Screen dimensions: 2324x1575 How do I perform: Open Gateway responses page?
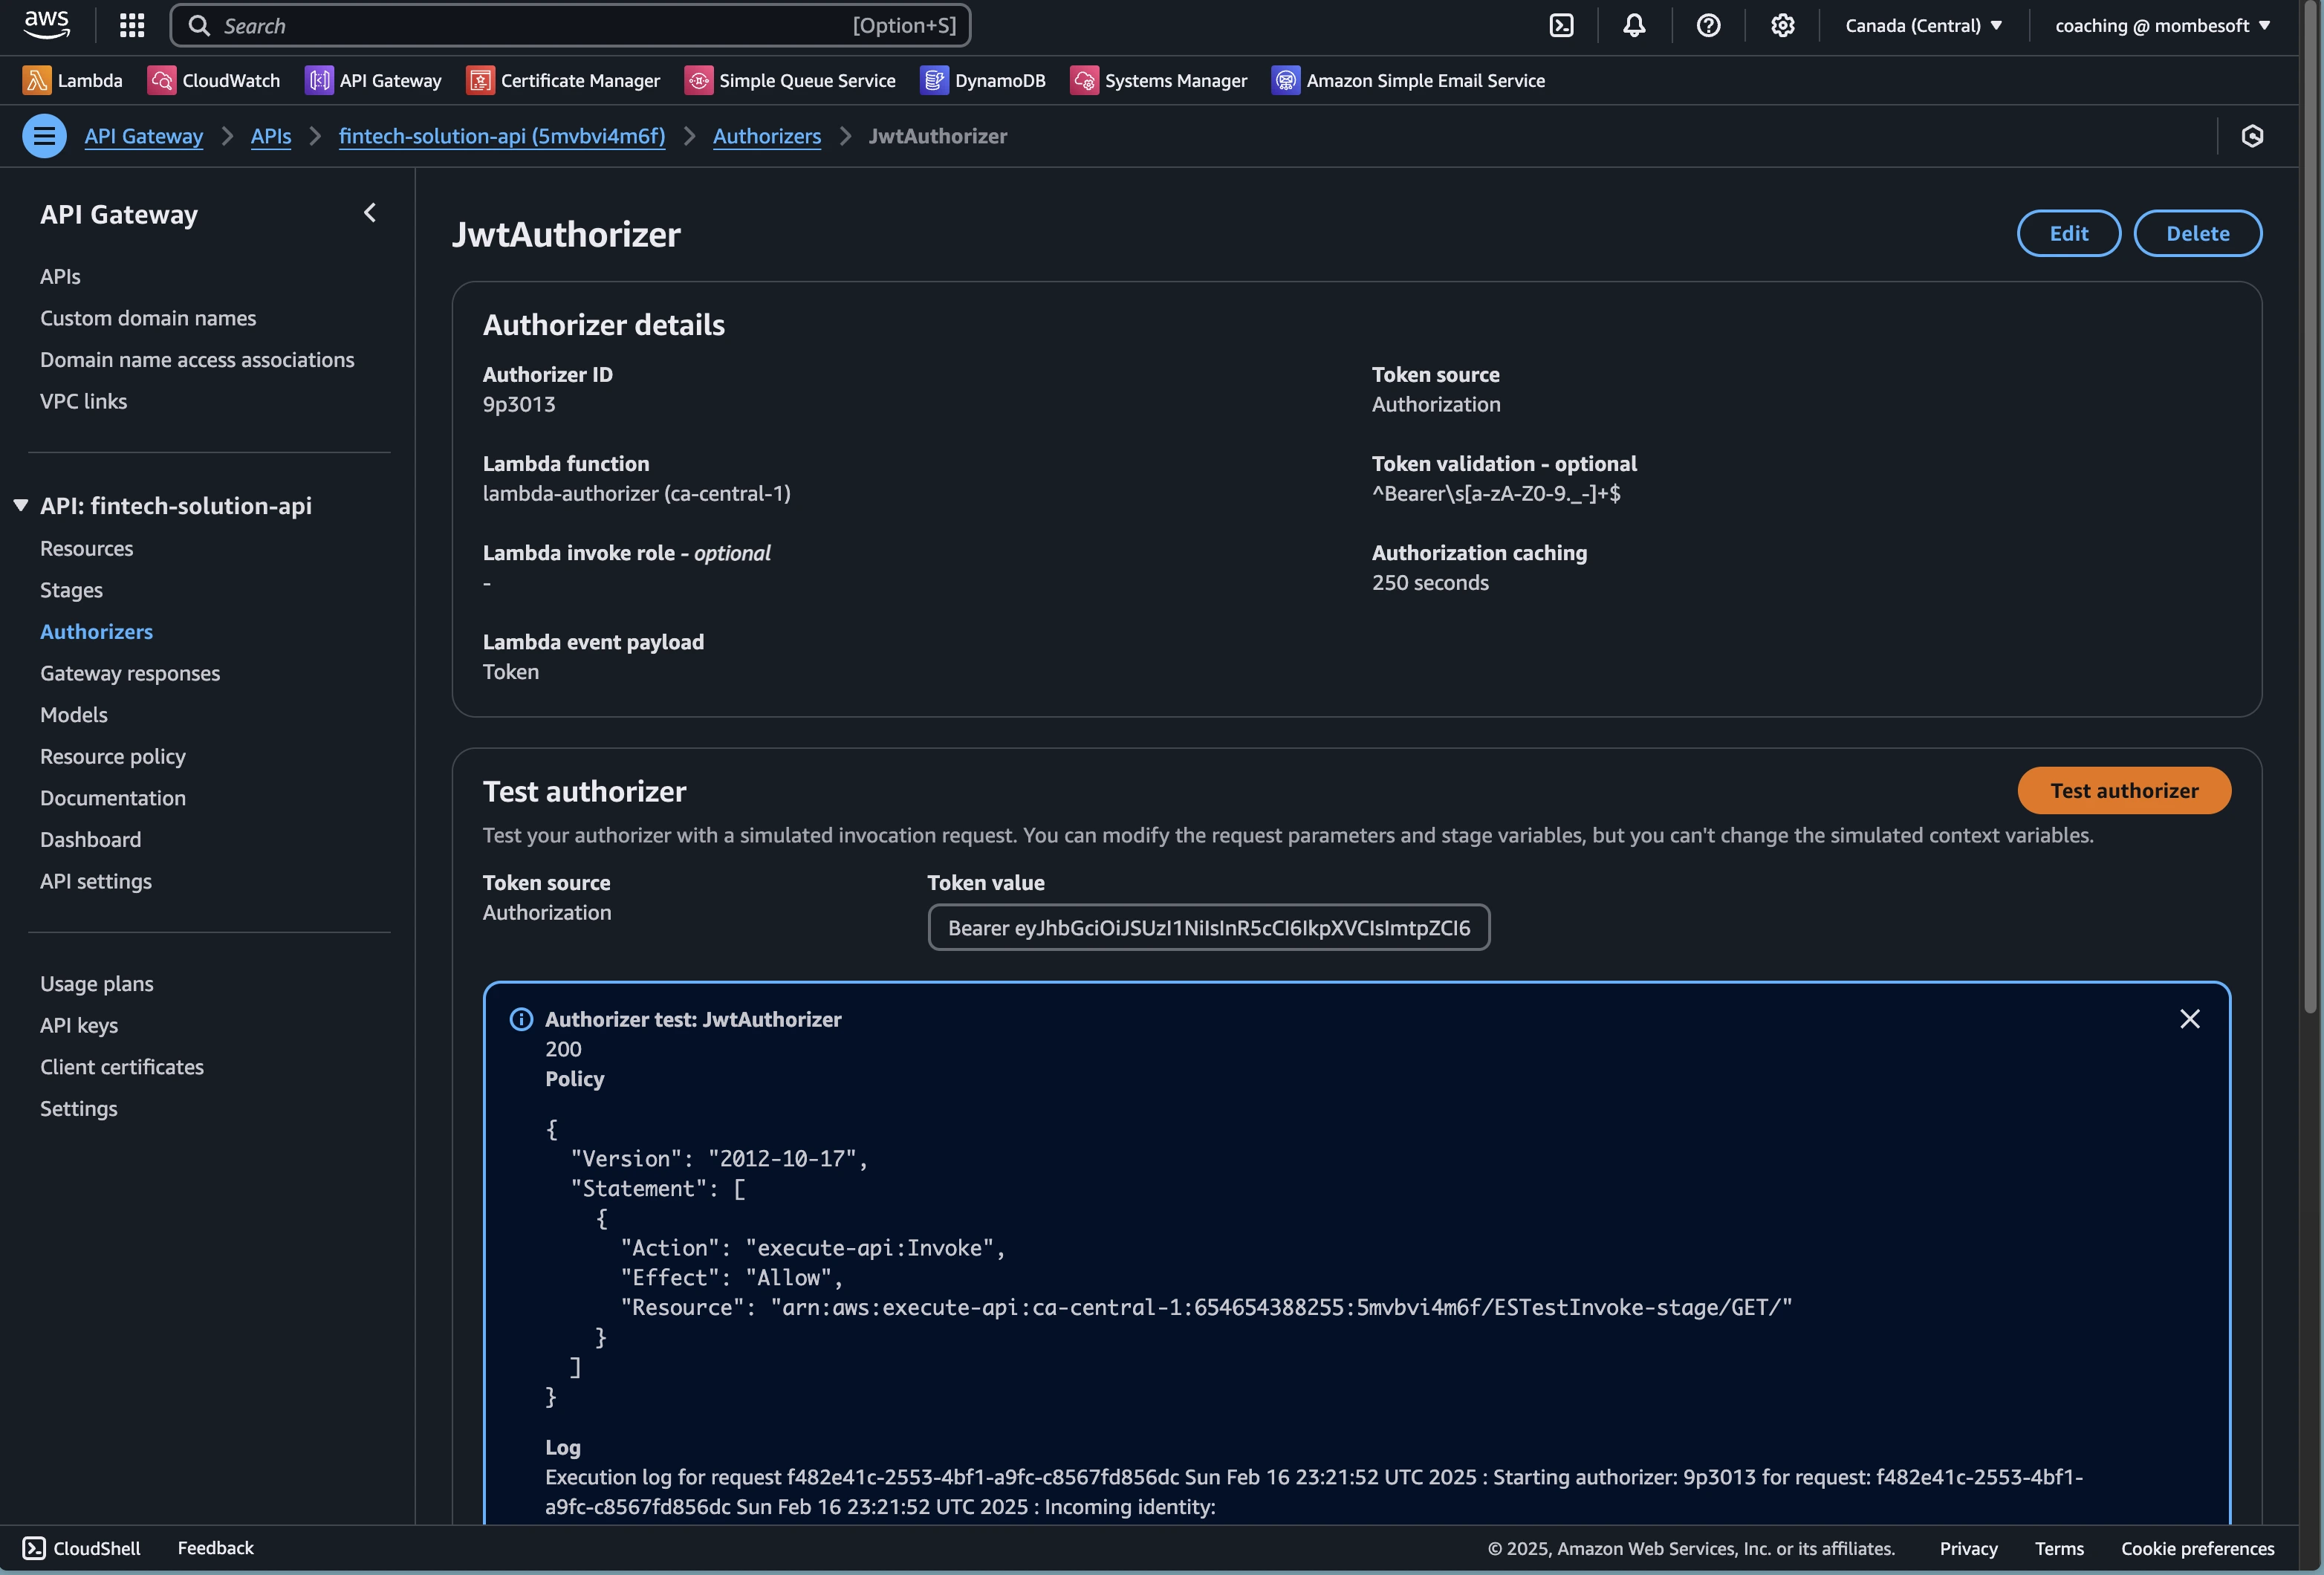click(x=130, y=673)
